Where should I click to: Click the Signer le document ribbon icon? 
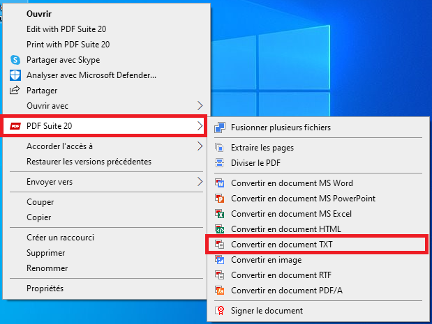(x=220, y=311)
